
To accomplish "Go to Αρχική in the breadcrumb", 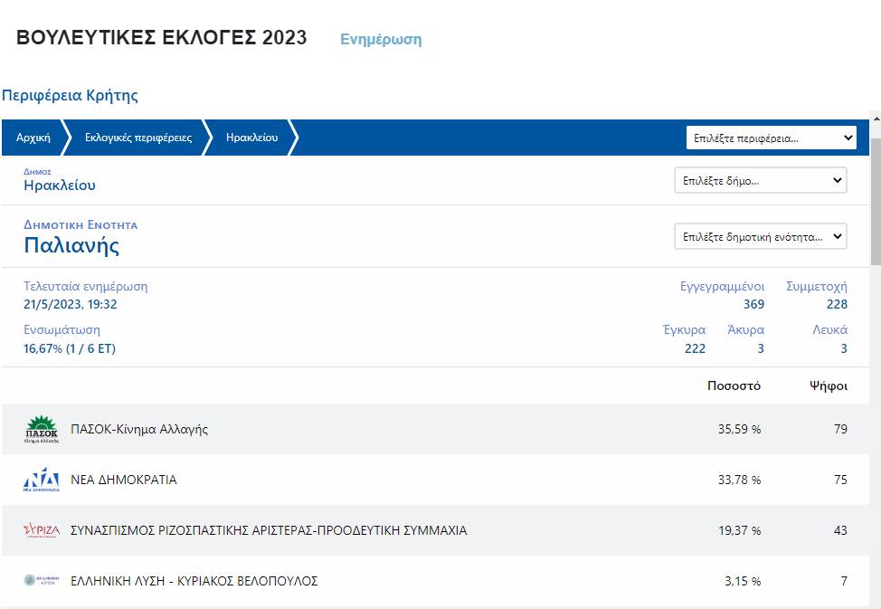I will [33, 138].
